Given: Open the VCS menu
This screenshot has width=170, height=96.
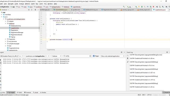Looking at the screenshot, I should click(45, 4).
